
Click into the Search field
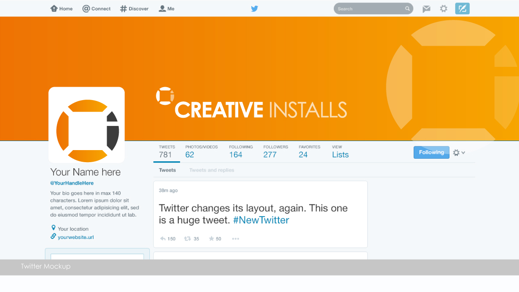tap(373, 9)
